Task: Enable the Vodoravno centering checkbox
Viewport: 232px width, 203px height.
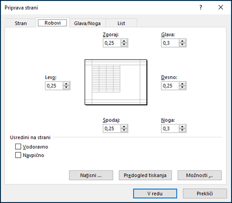Action: [18, 146]
